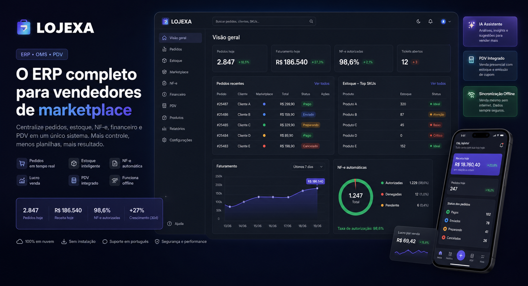Toggle dark mode moon icon

click(x=418, y=21)
